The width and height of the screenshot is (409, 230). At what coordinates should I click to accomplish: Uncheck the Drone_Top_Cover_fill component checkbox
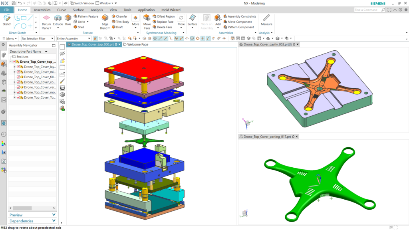pos(19,77)
